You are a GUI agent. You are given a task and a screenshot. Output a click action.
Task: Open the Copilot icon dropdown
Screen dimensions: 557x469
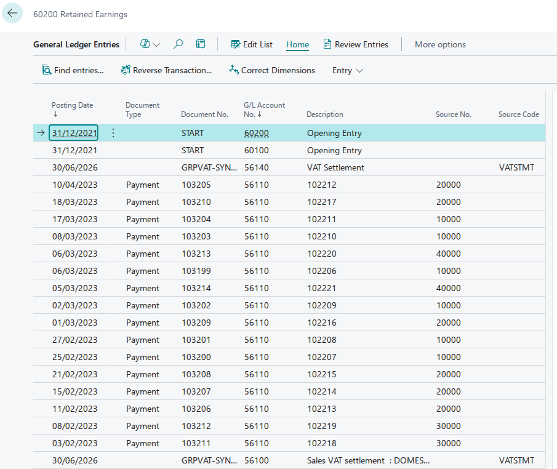(x=150, y=44)
